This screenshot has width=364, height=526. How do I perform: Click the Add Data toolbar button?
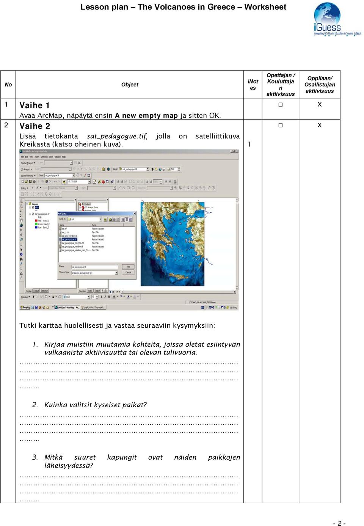click(64, 182)
